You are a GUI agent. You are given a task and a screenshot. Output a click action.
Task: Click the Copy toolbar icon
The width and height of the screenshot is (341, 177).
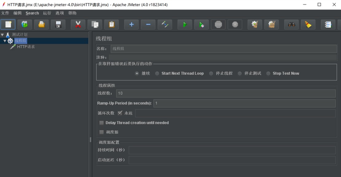(95, 24)
